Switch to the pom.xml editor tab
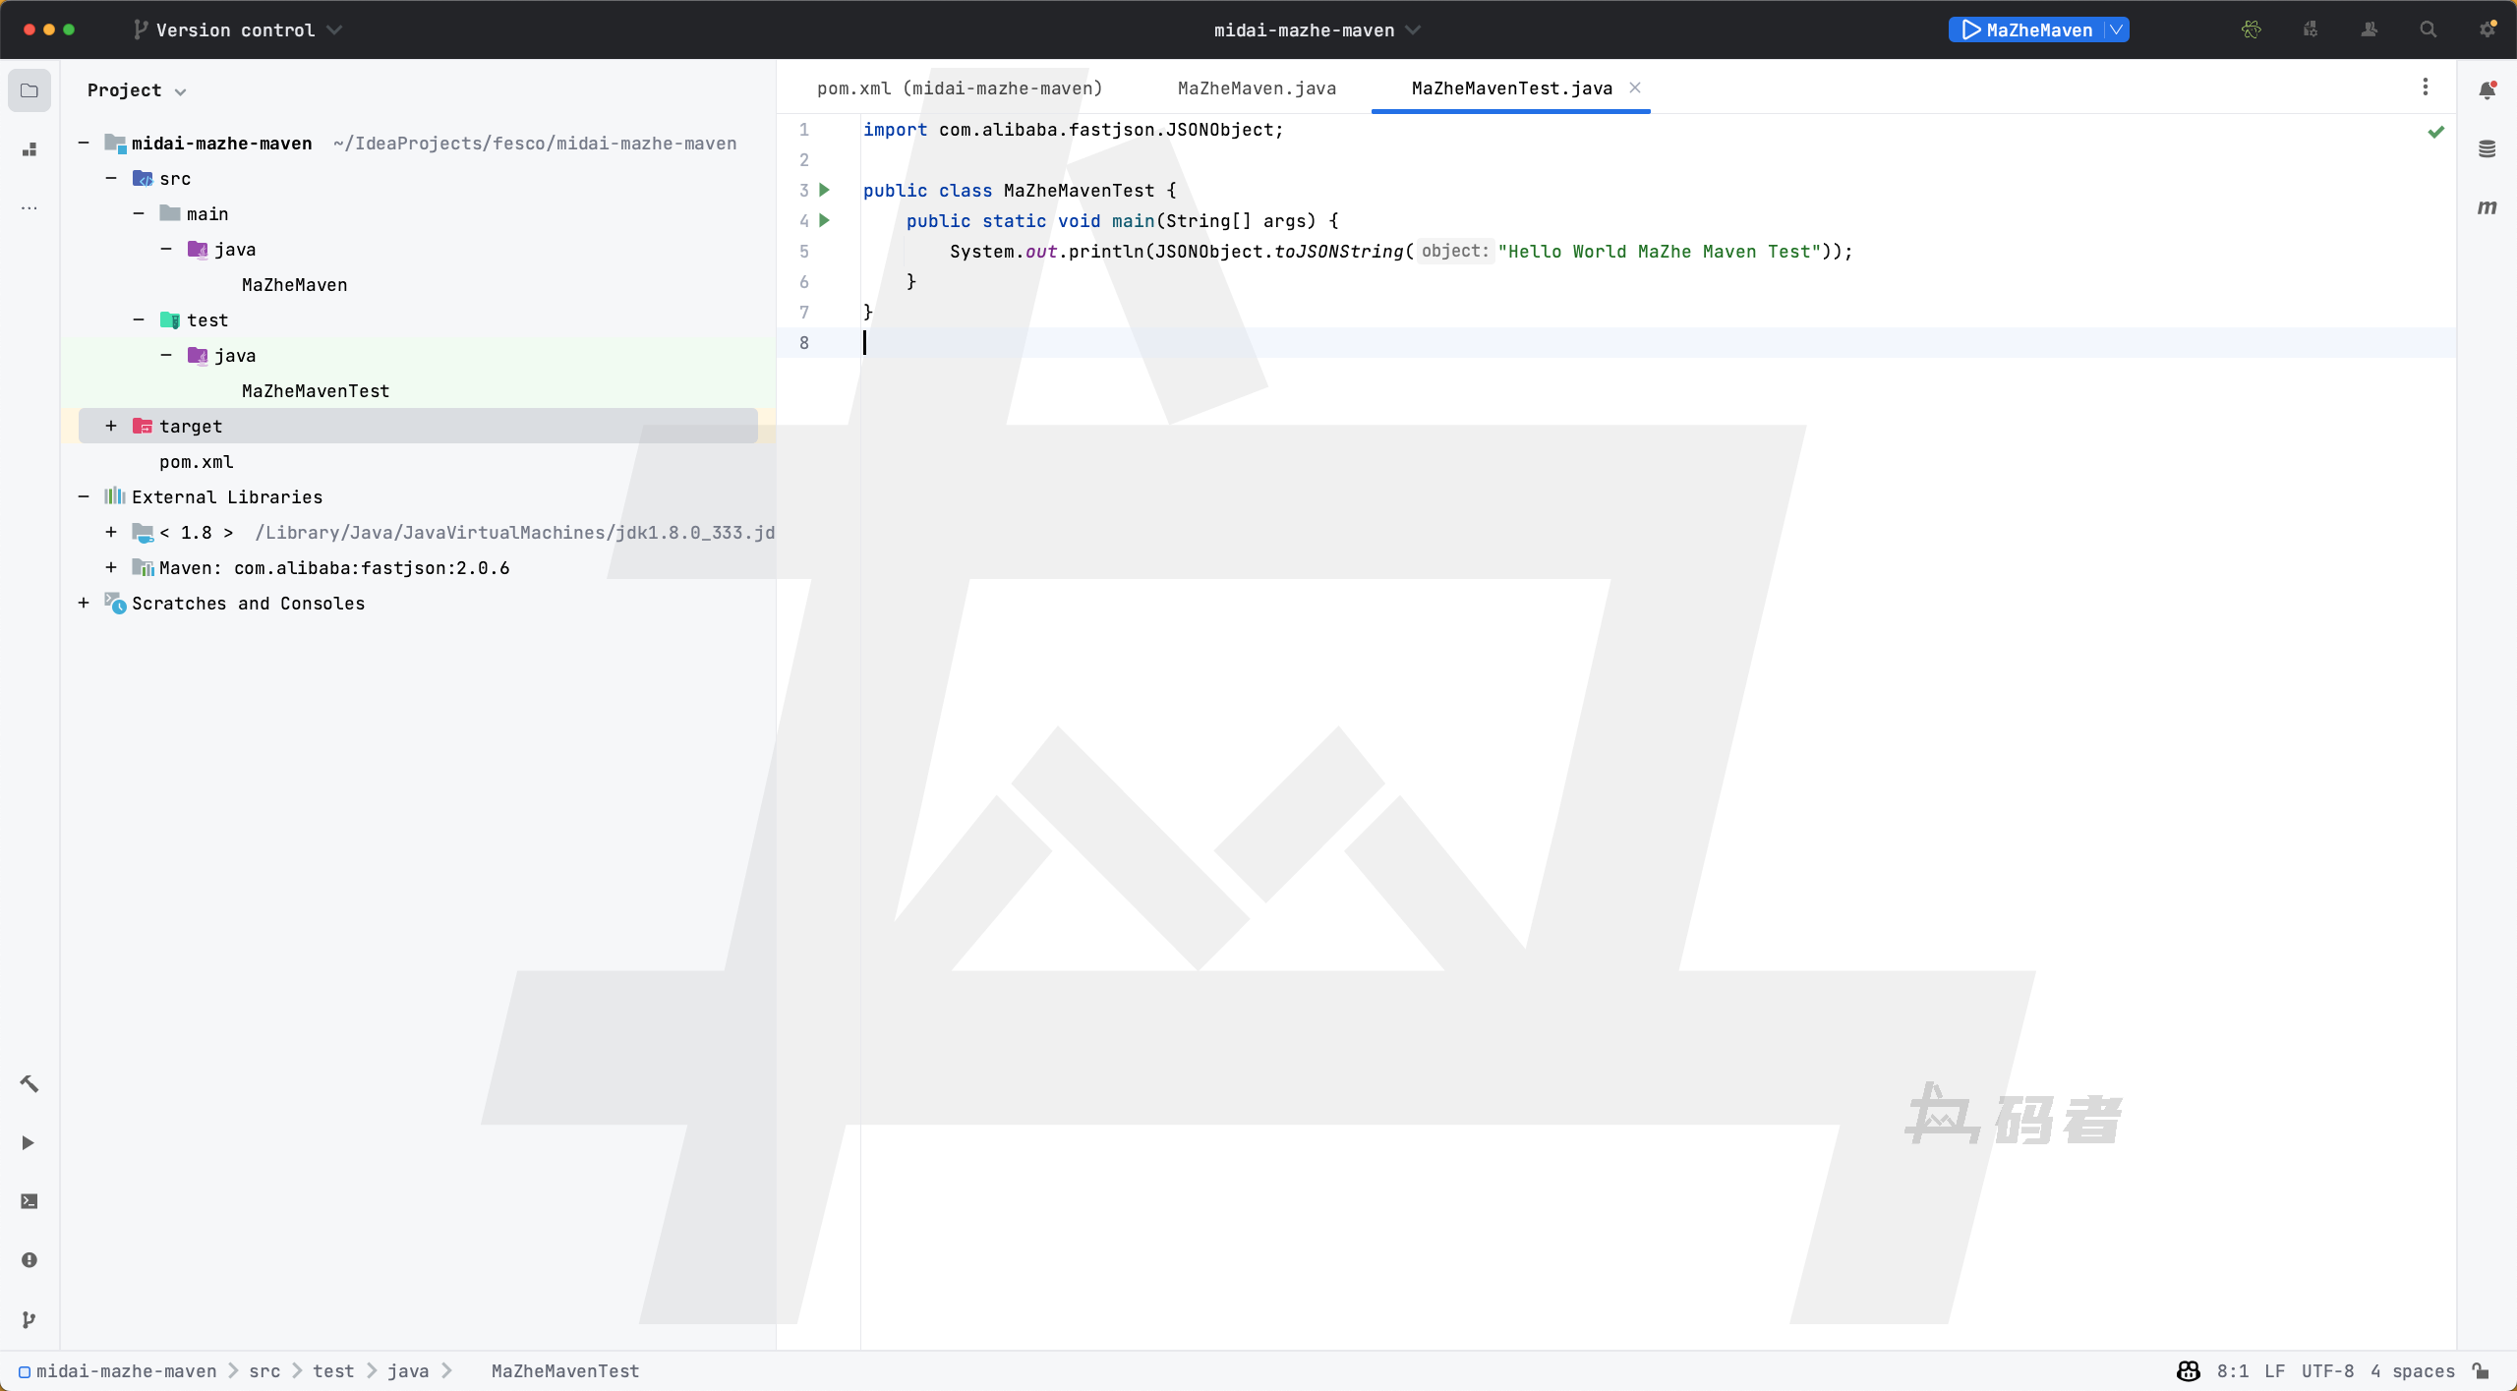 pos(959,88)
